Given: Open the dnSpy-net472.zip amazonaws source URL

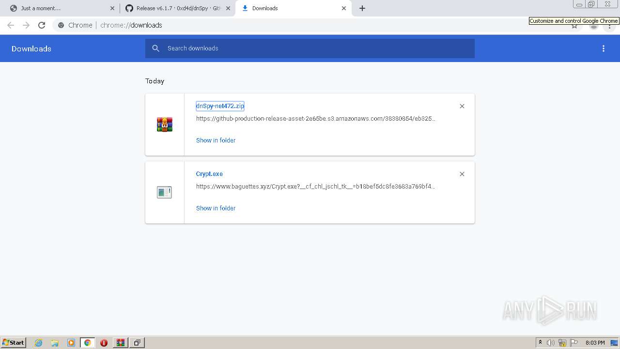Looking at the screenshot, I should 315,119.
